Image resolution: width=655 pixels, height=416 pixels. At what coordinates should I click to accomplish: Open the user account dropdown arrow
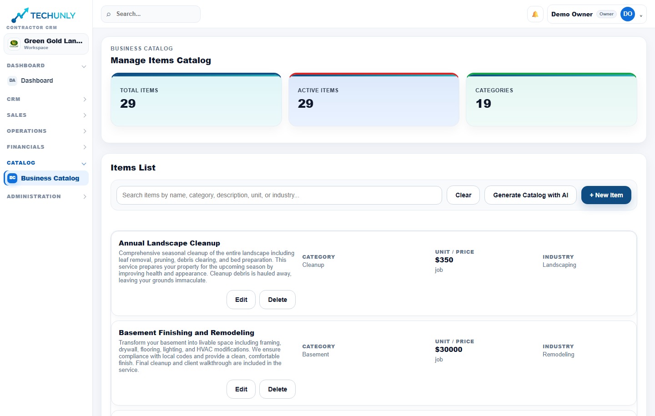click(x=641, y=15)
